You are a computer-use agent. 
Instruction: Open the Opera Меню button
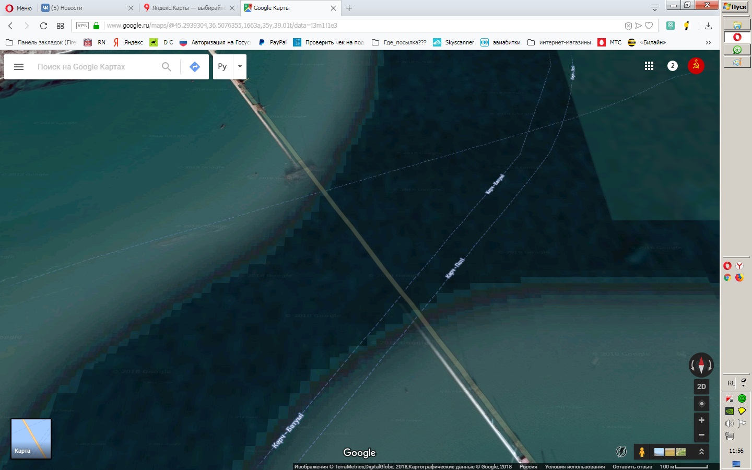pos(18,8)
